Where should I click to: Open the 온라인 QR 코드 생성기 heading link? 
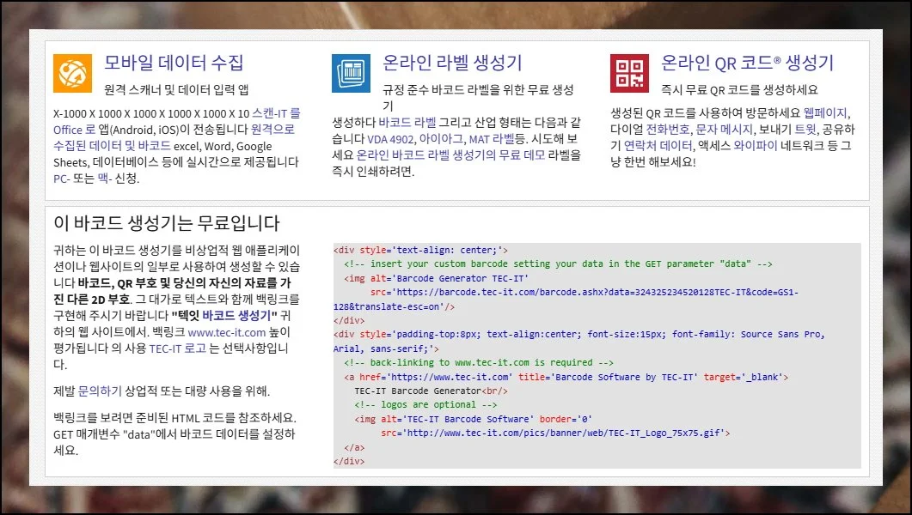tap(747, 63)
